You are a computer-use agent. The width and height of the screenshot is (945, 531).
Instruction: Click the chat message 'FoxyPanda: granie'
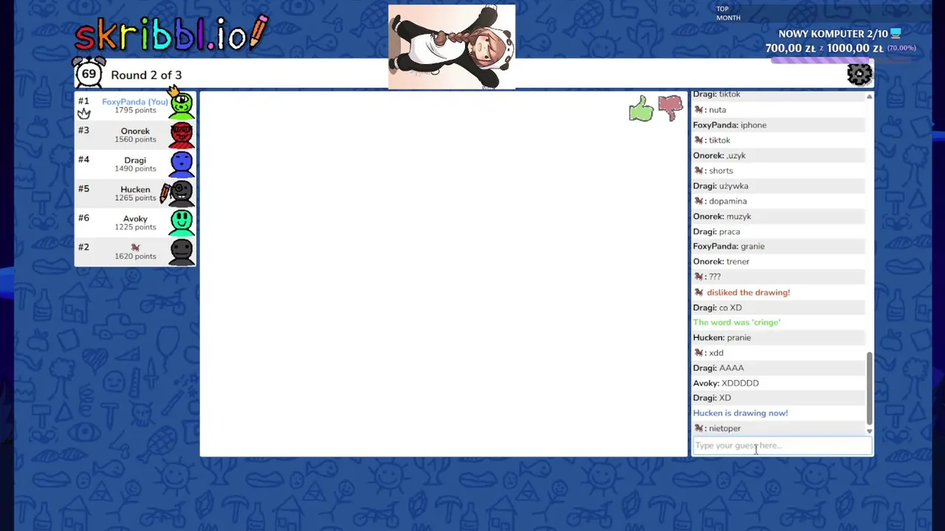729,246
